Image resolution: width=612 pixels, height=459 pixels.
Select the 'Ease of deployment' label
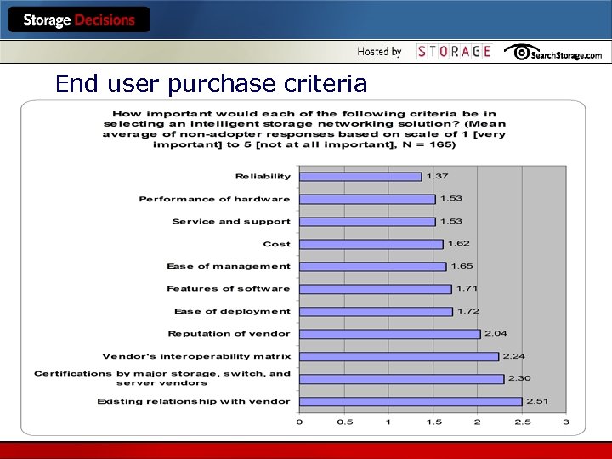[x=232, y=311]
